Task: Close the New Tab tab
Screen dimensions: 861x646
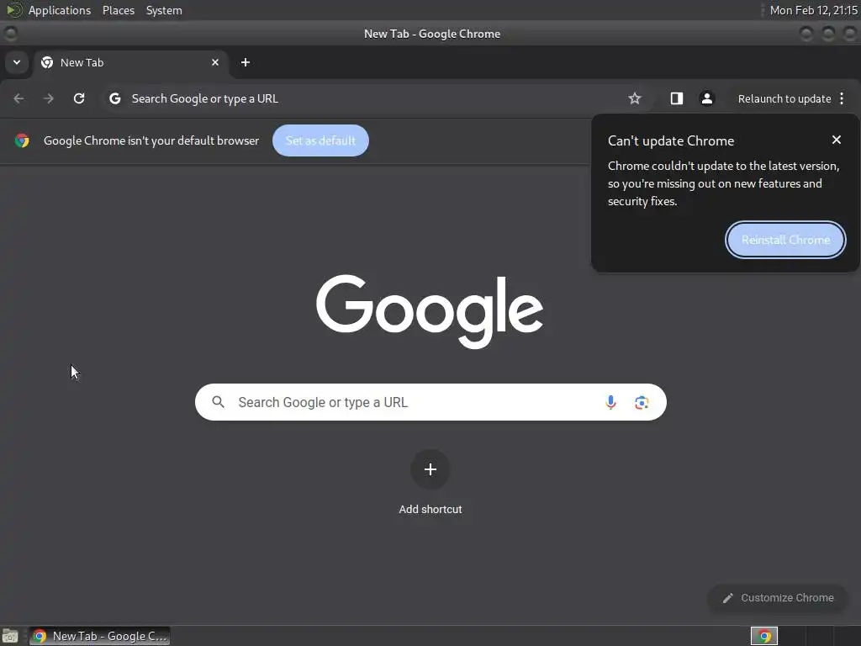Action: click(215, 62)
